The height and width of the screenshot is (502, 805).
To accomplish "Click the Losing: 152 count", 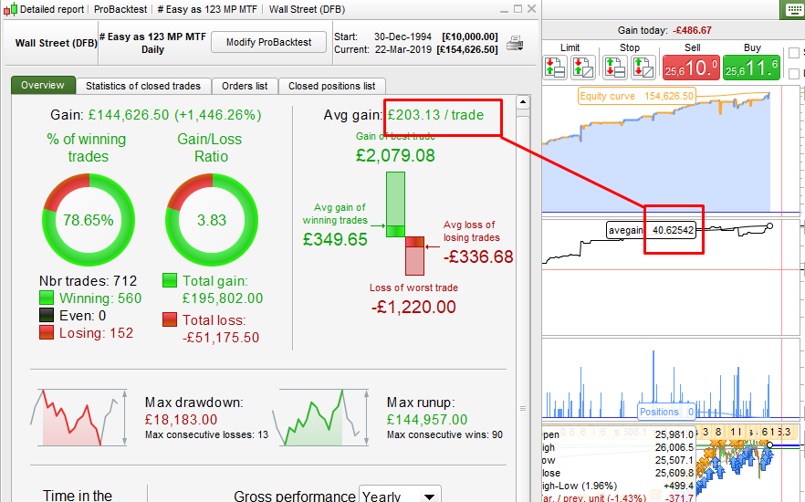I will click(x=96, y=332).
